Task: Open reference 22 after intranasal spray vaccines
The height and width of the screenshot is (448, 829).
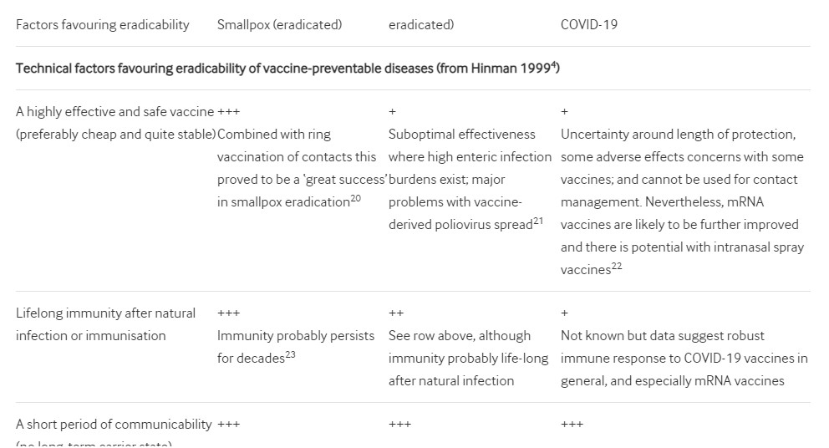Action: pos(617,266)
